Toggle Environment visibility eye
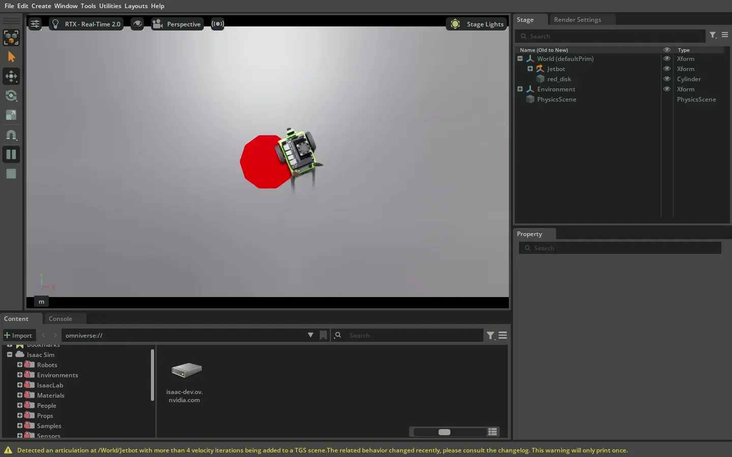732x457 pixels. (667, 89)
